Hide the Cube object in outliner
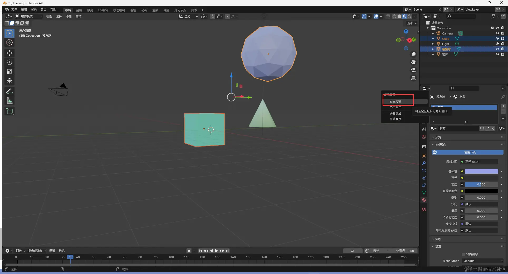This screenshot has width=508, height=274. (497, 38)
